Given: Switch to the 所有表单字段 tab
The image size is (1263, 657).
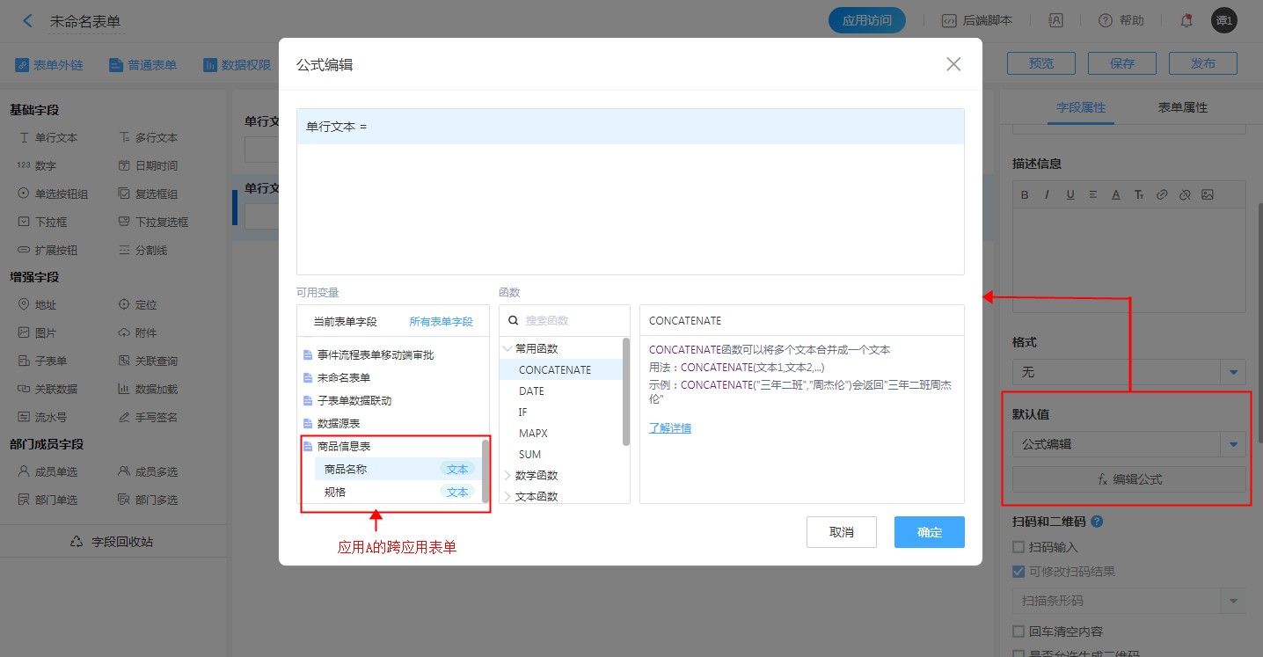Looking at the screenshot, I should coord(441,322).
